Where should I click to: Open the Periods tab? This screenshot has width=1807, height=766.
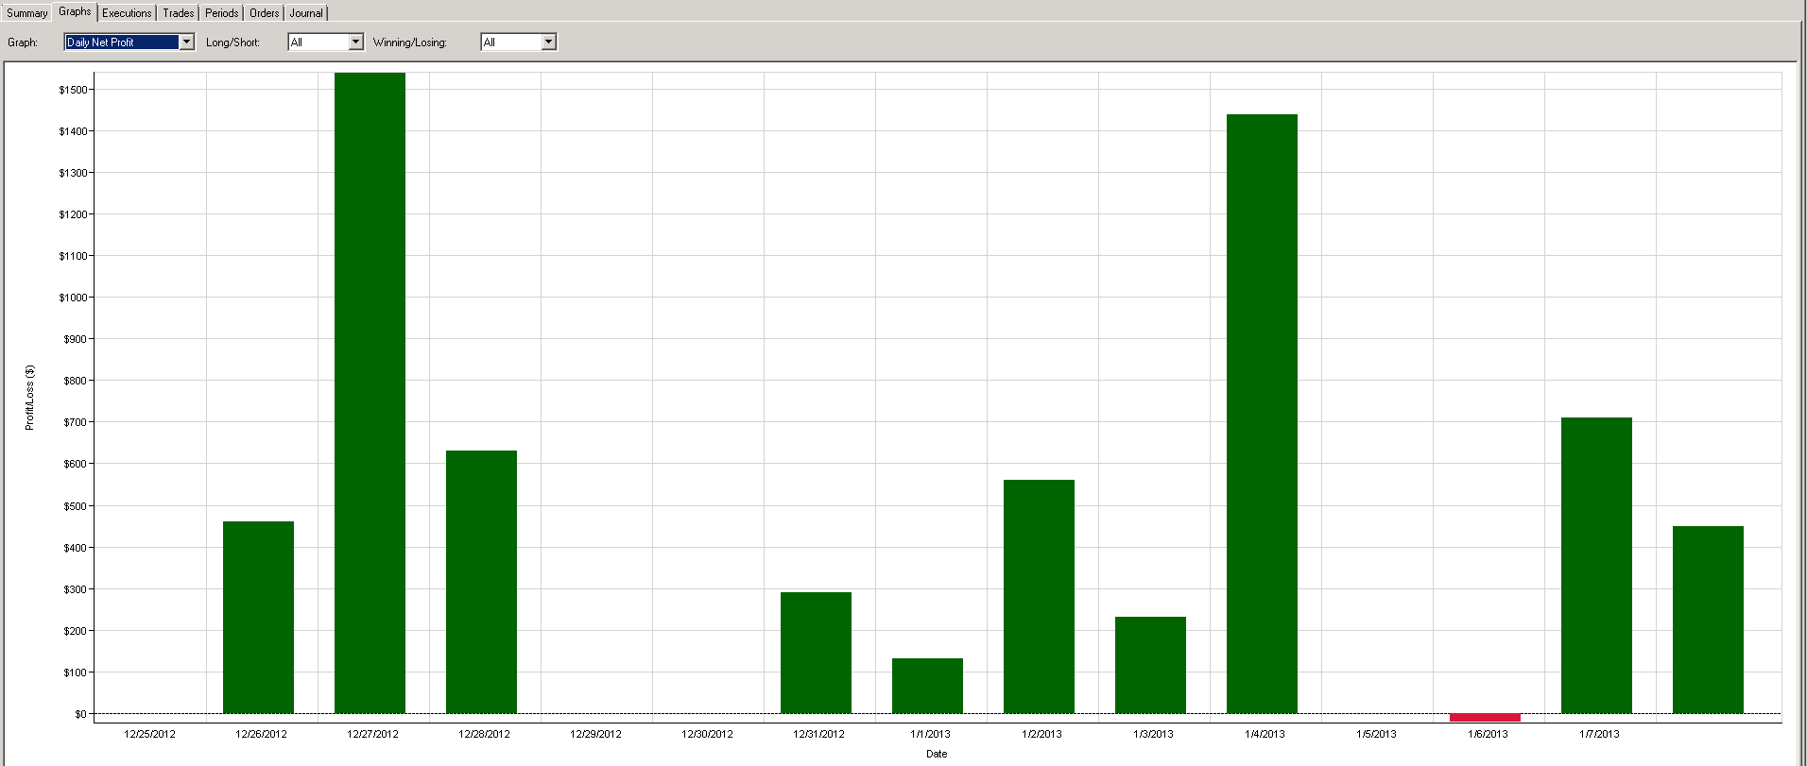coord(222,13)
